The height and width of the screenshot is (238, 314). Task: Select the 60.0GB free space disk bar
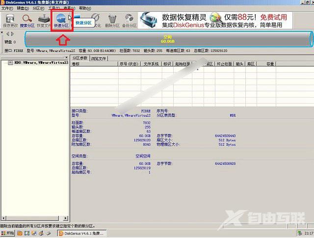(168, 39)
